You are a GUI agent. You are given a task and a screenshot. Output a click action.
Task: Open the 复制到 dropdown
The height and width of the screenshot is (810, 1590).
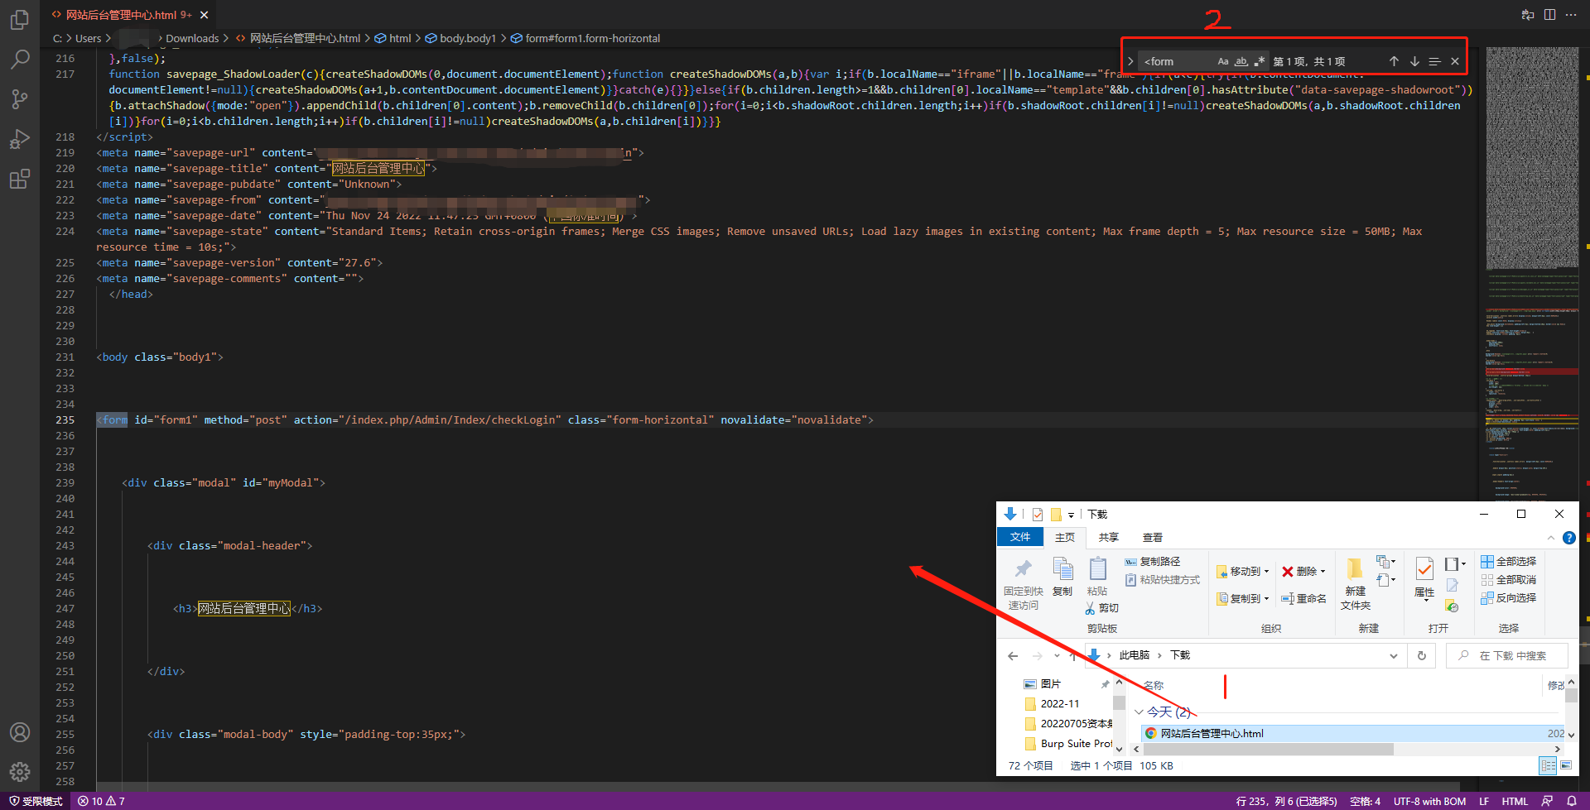[1243, 598]
